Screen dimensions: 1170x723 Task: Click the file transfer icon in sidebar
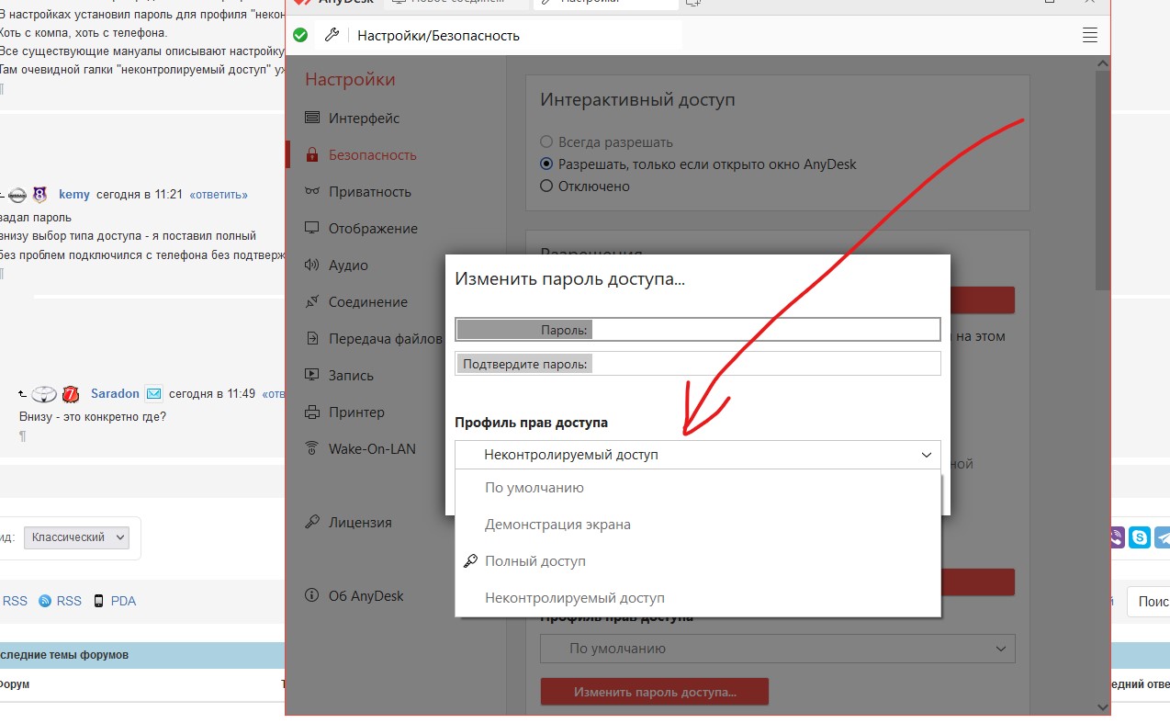tap(312, 339)
